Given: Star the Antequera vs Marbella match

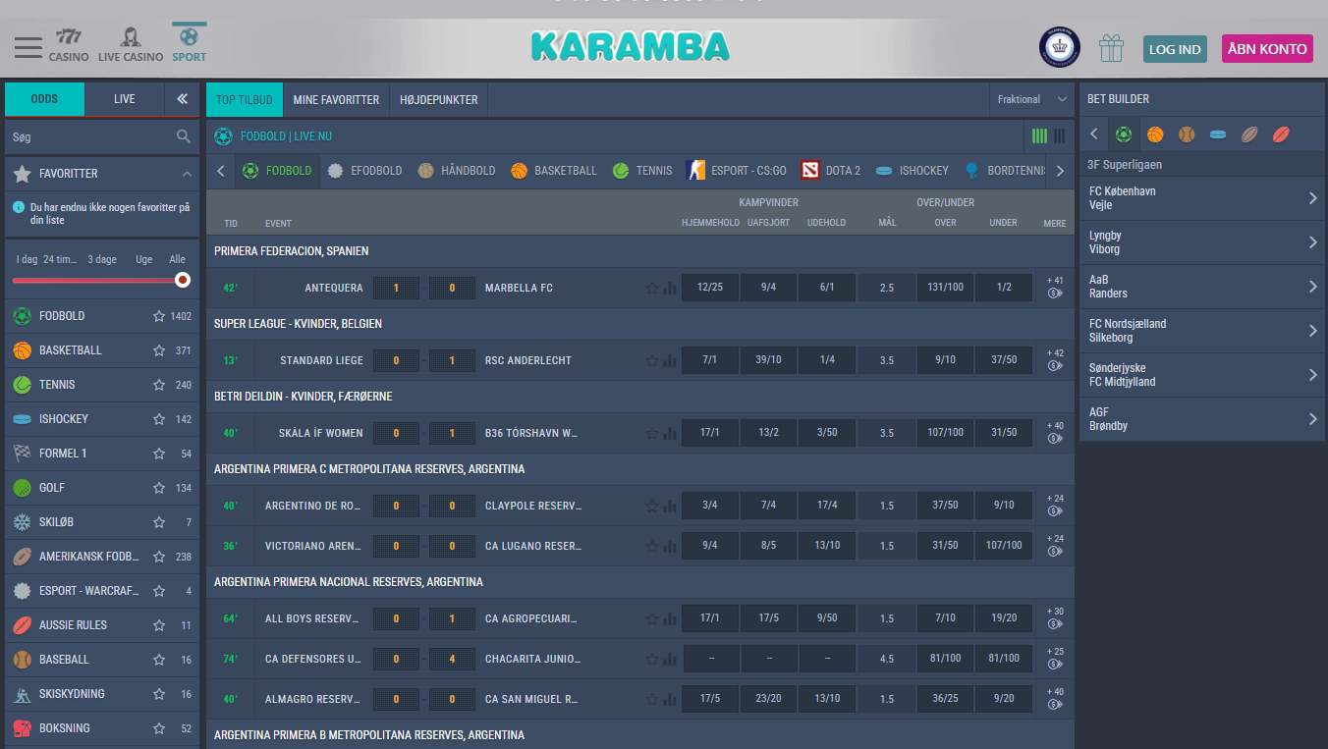Looking at the screenshot, I should pyautogui.click(x=651, y=289).
